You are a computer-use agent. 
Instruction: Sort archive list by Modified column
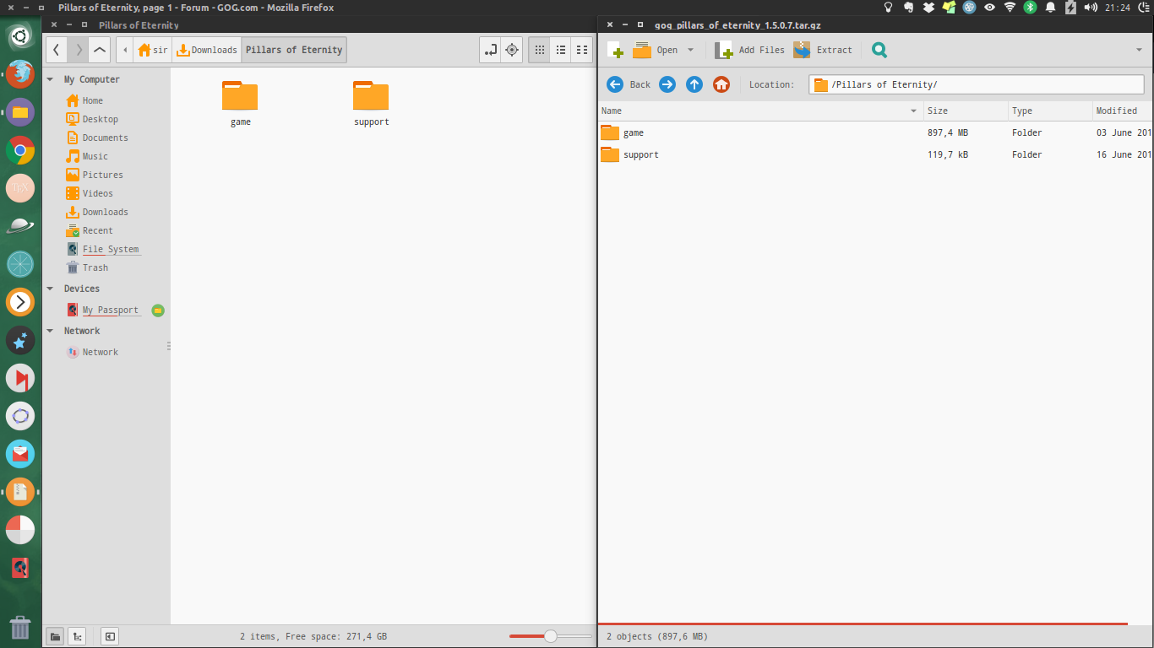click(x=1122, y=111)
